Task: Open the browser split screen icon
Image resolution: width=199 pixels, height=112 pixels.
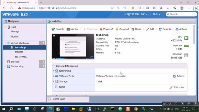Action: point(147,8)
